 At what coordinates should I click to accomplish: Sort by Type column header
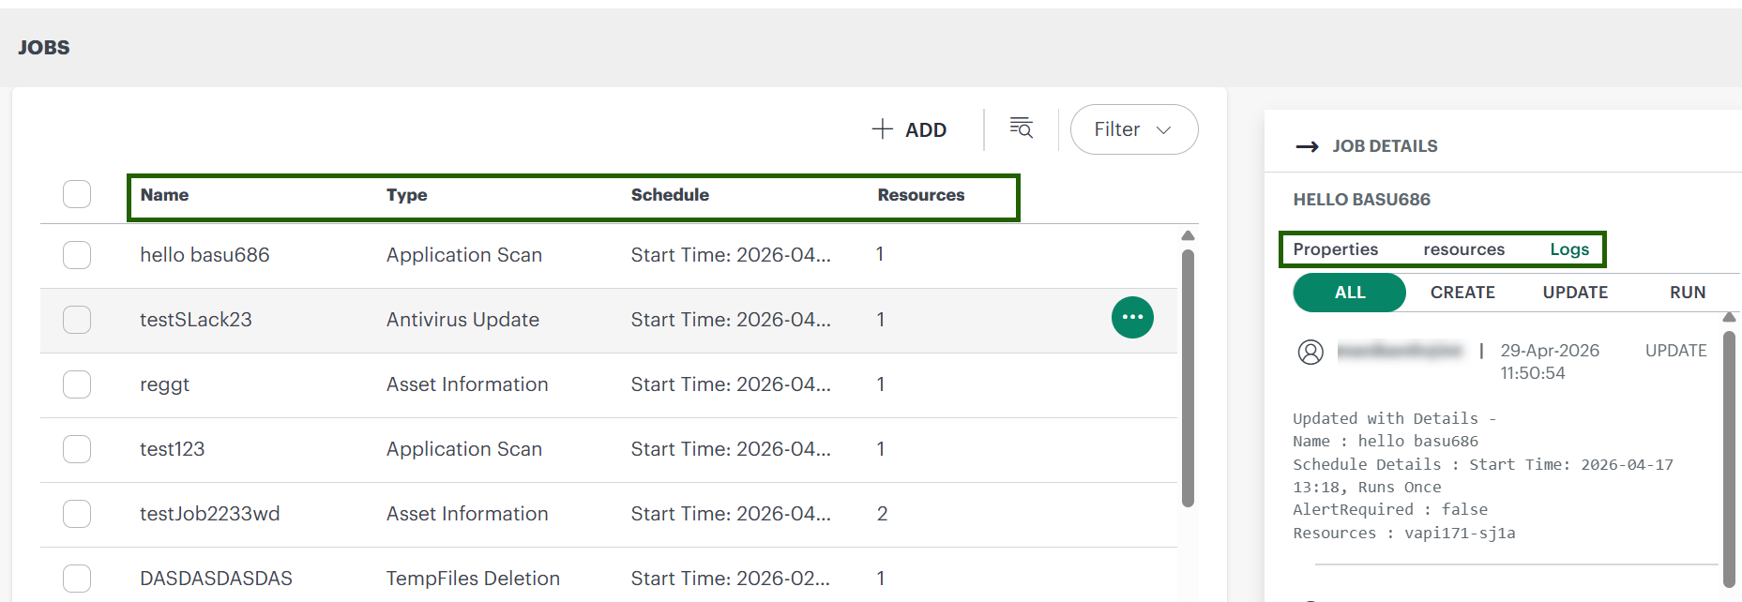coord(406,195)
